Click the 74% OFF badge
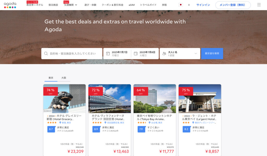 tap(51, 91)
